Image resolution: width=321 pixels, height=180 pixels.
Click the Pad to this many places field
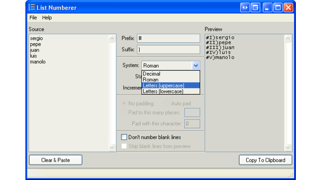point(192,113)
